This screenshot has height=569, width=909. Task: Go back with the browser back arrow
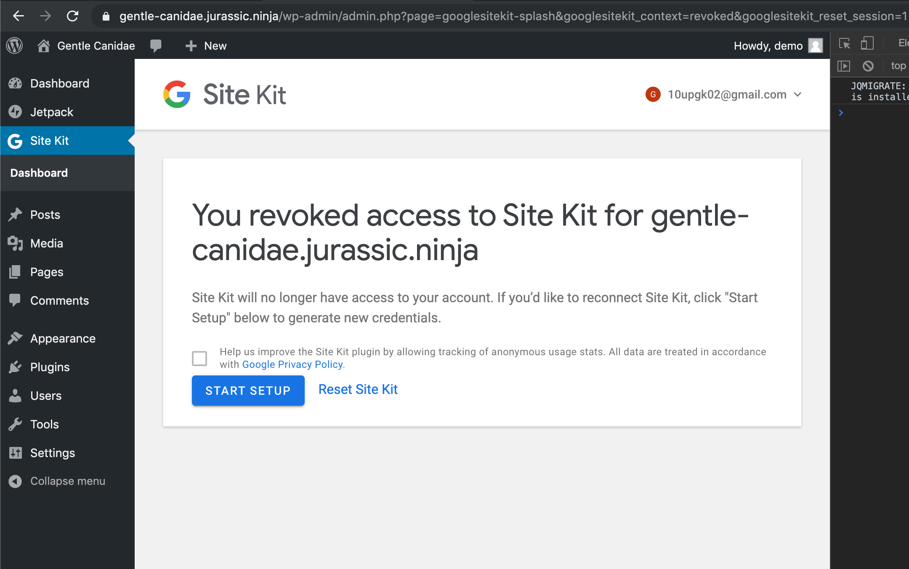click(x=19, y=16)
